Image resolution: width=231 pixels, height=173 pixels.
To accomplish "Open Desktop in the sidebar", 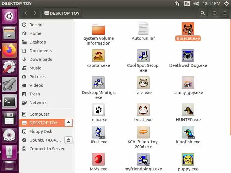I will [46, 42].
